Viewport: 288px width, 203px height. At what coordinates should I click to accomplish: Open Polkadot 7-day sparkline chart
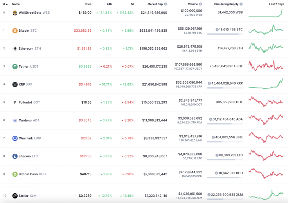tap(266, 102)
